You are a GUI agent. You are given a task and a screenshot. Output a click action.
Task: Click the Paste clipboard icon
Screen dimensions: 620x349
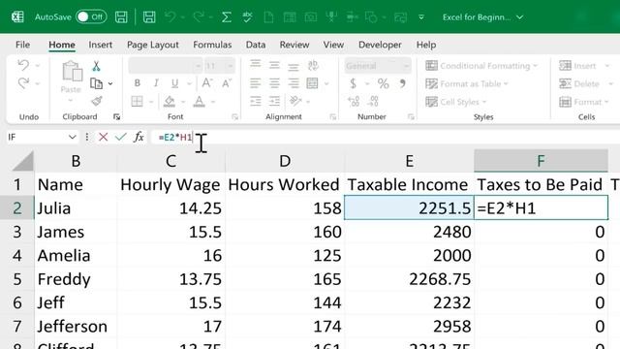72,72
